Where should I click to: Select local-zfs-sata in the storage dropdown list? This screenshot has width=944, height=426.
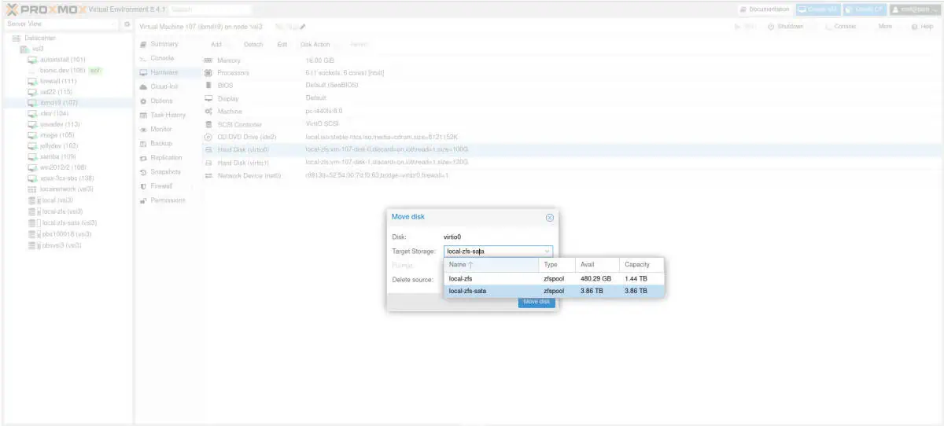(467, 291)
